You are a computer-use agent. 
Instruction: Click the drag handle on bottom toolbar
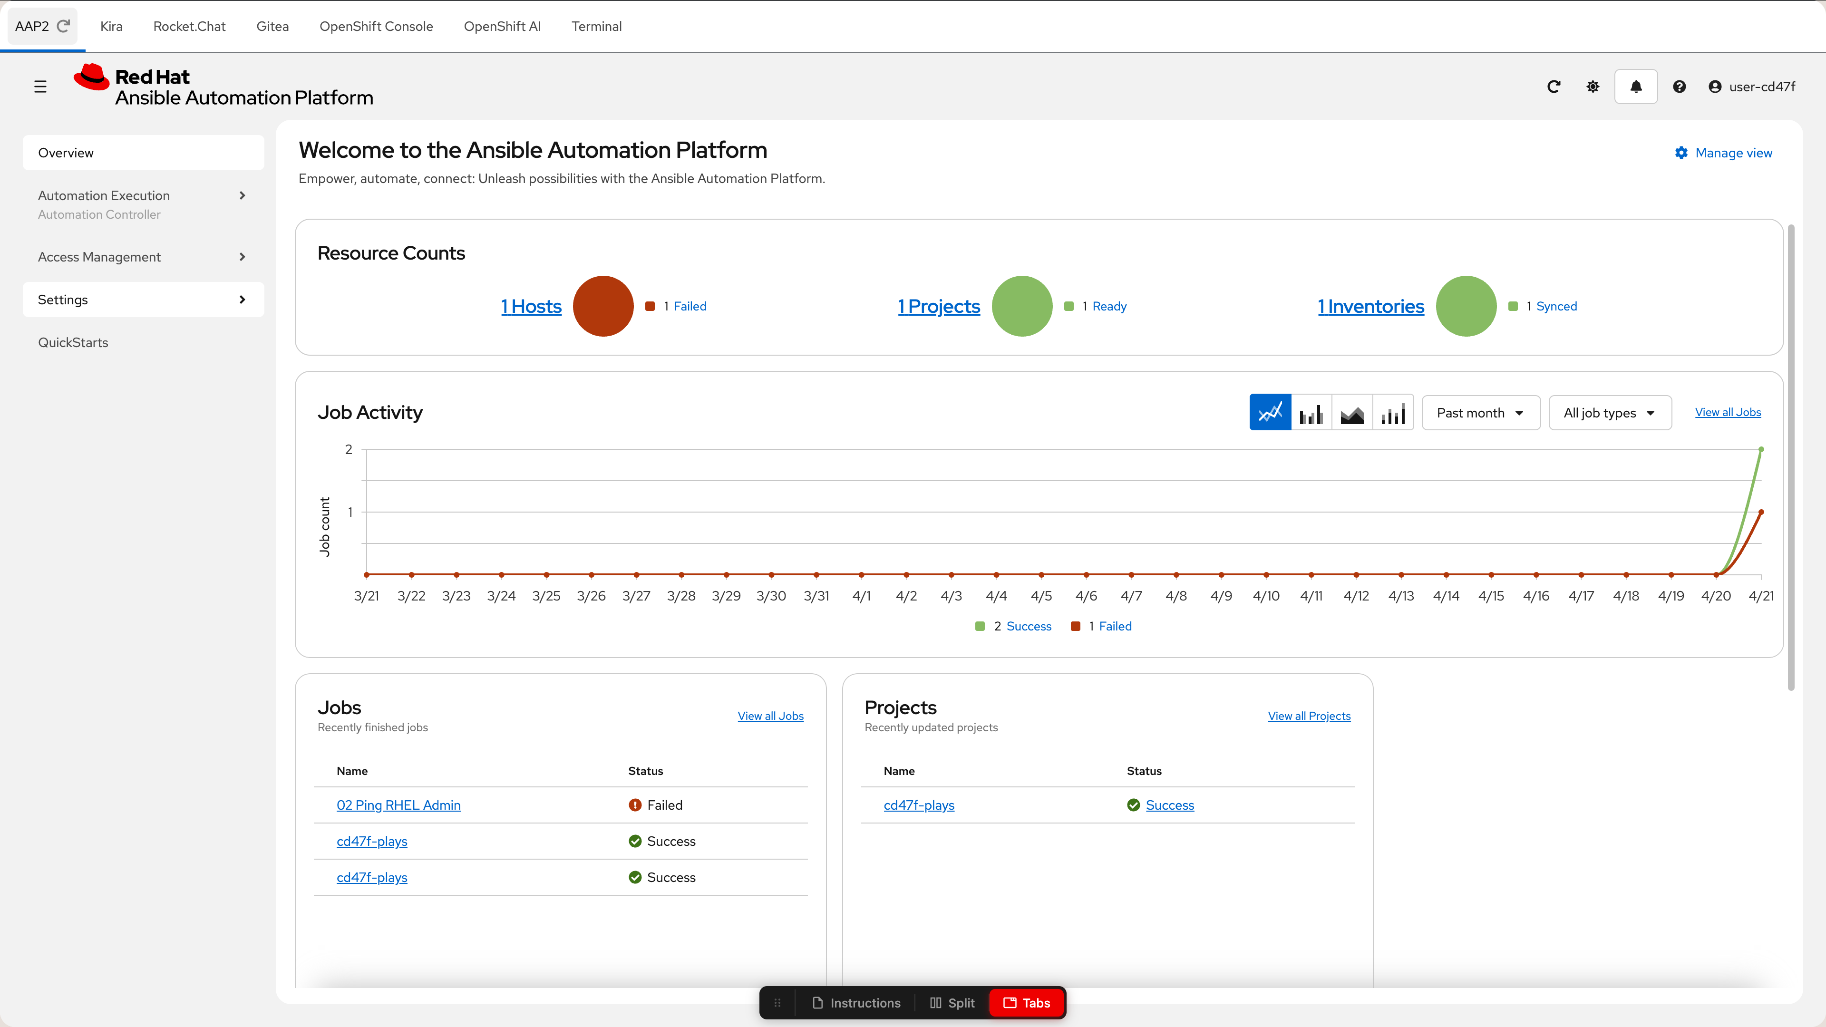point(777,1003)
